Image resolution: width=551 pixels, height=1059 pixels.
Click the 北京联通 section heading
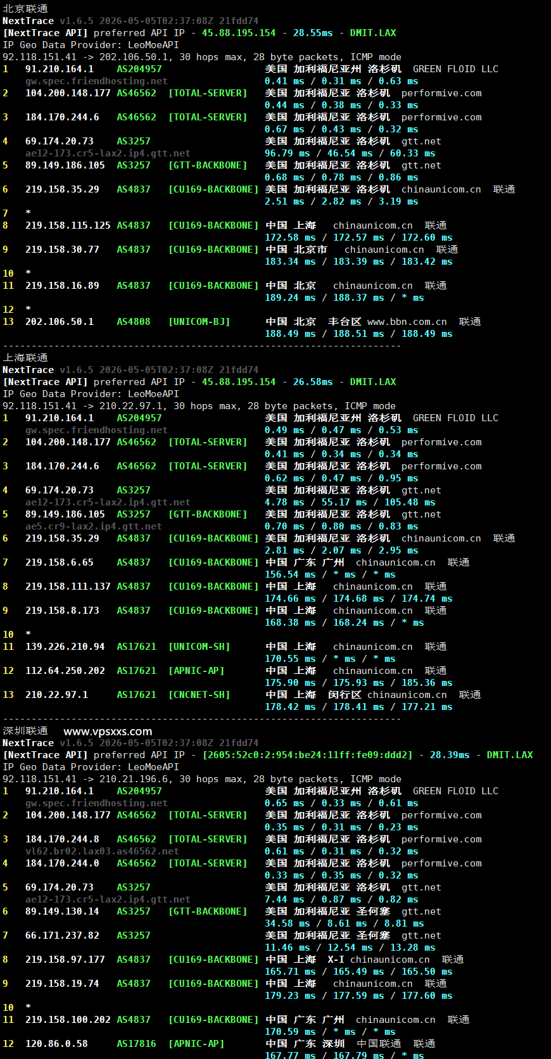[x=25, y=9]
